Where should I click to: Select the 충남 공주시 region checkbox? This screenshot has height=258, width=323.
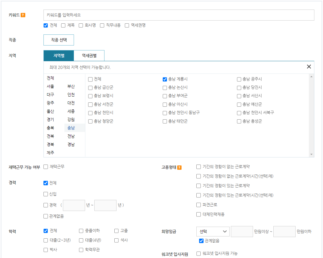coord(239,79)
